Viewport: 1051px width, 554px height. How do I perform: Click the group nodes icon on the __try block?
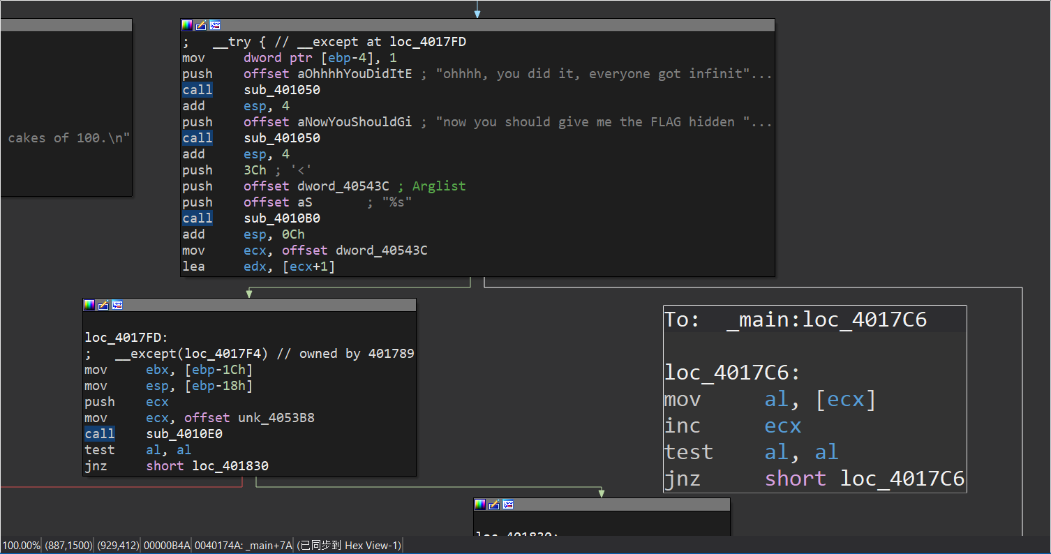[215, 25]
